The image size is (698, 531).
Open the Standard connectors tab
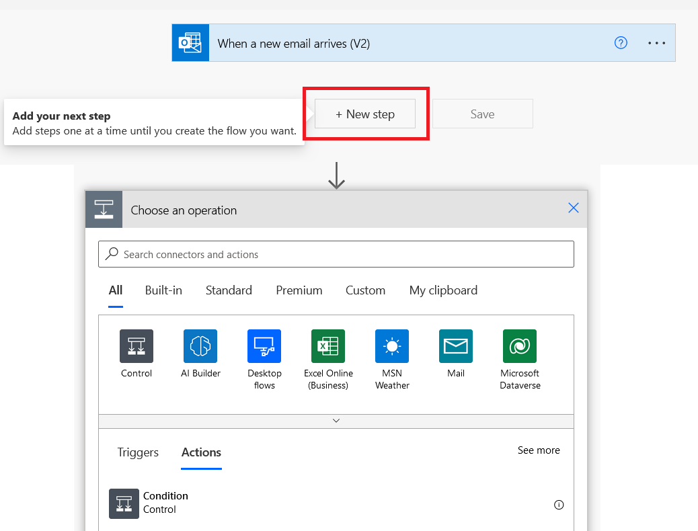pos(229,290)
